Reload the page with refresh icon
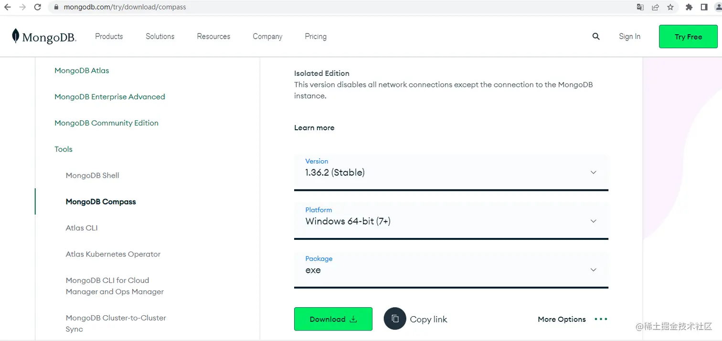The image size is (722, 341). tap(38, 7)
